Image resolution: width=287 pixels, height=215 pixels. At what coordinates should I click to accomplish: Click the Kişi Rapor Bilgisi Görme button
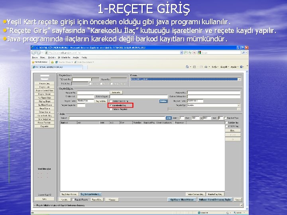(182, 199)
